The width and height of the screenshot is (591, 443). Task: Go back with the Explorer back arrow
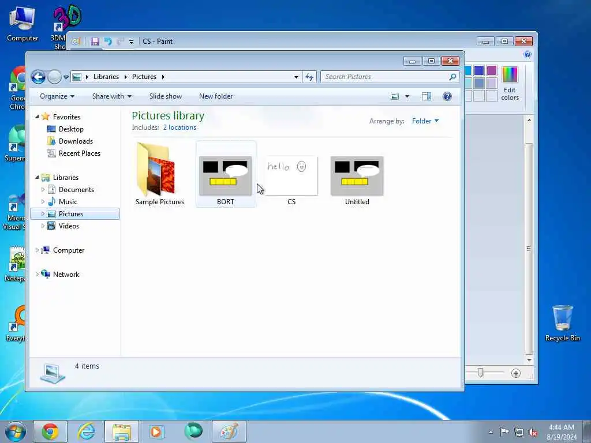[38, 77]
